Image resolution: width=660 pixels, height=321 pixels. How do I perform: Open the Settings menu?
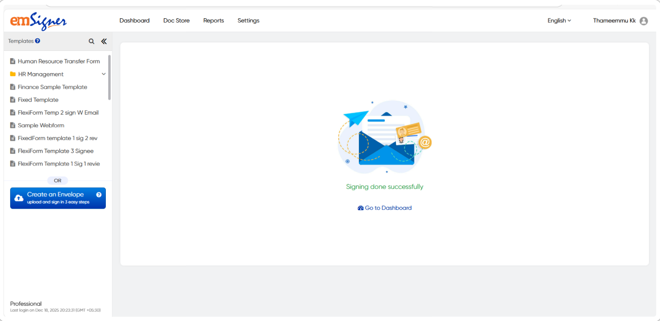[248, 21]
